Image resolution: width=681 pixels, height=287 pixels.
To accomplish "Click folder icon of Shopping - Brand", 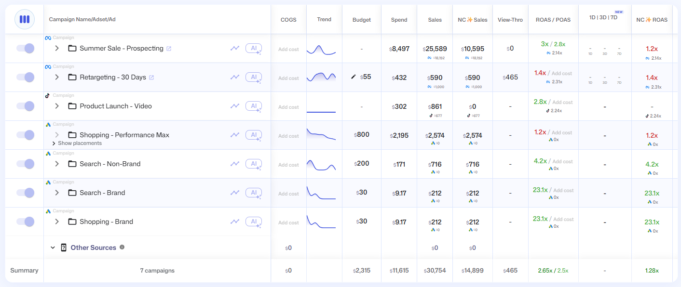I will pyautogui.click(x=72, y=222).
